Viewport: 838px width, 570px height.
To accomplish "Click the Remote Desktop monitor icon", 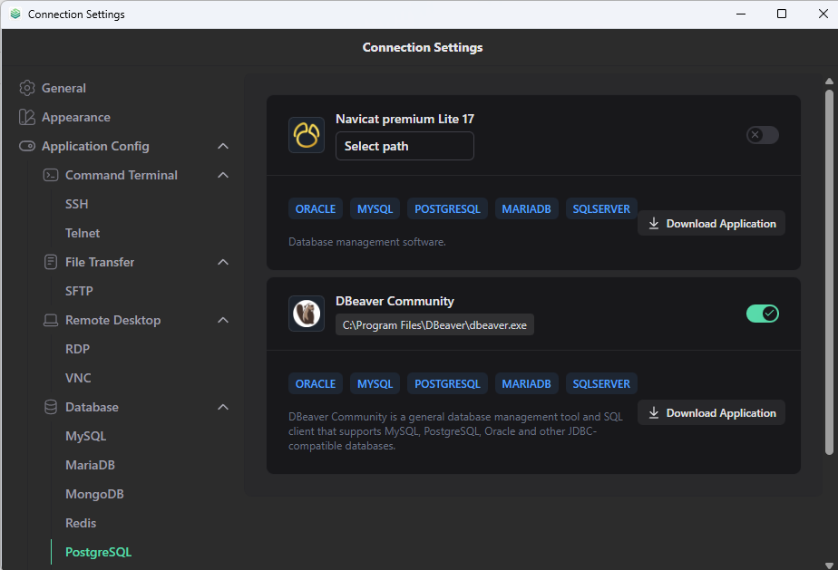I will [51, 320].
